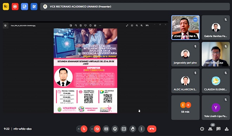
Task: Open the emoji reactions button
Action: pyautogui.click(x=115, y=129)
